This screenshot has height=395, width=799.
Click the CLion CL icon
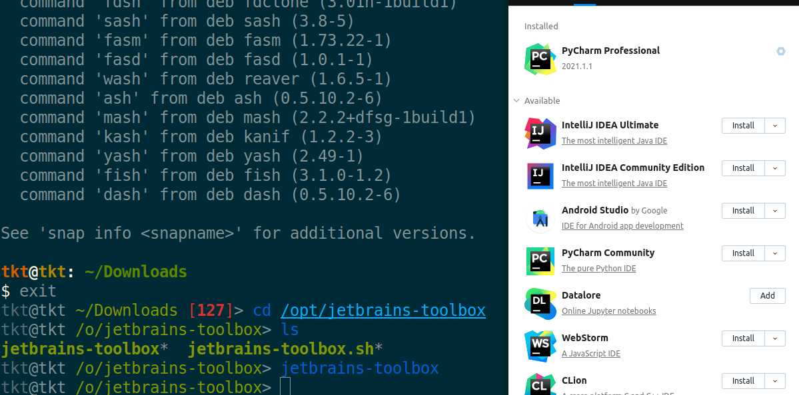pyautogui.click(x=540, y=385)
